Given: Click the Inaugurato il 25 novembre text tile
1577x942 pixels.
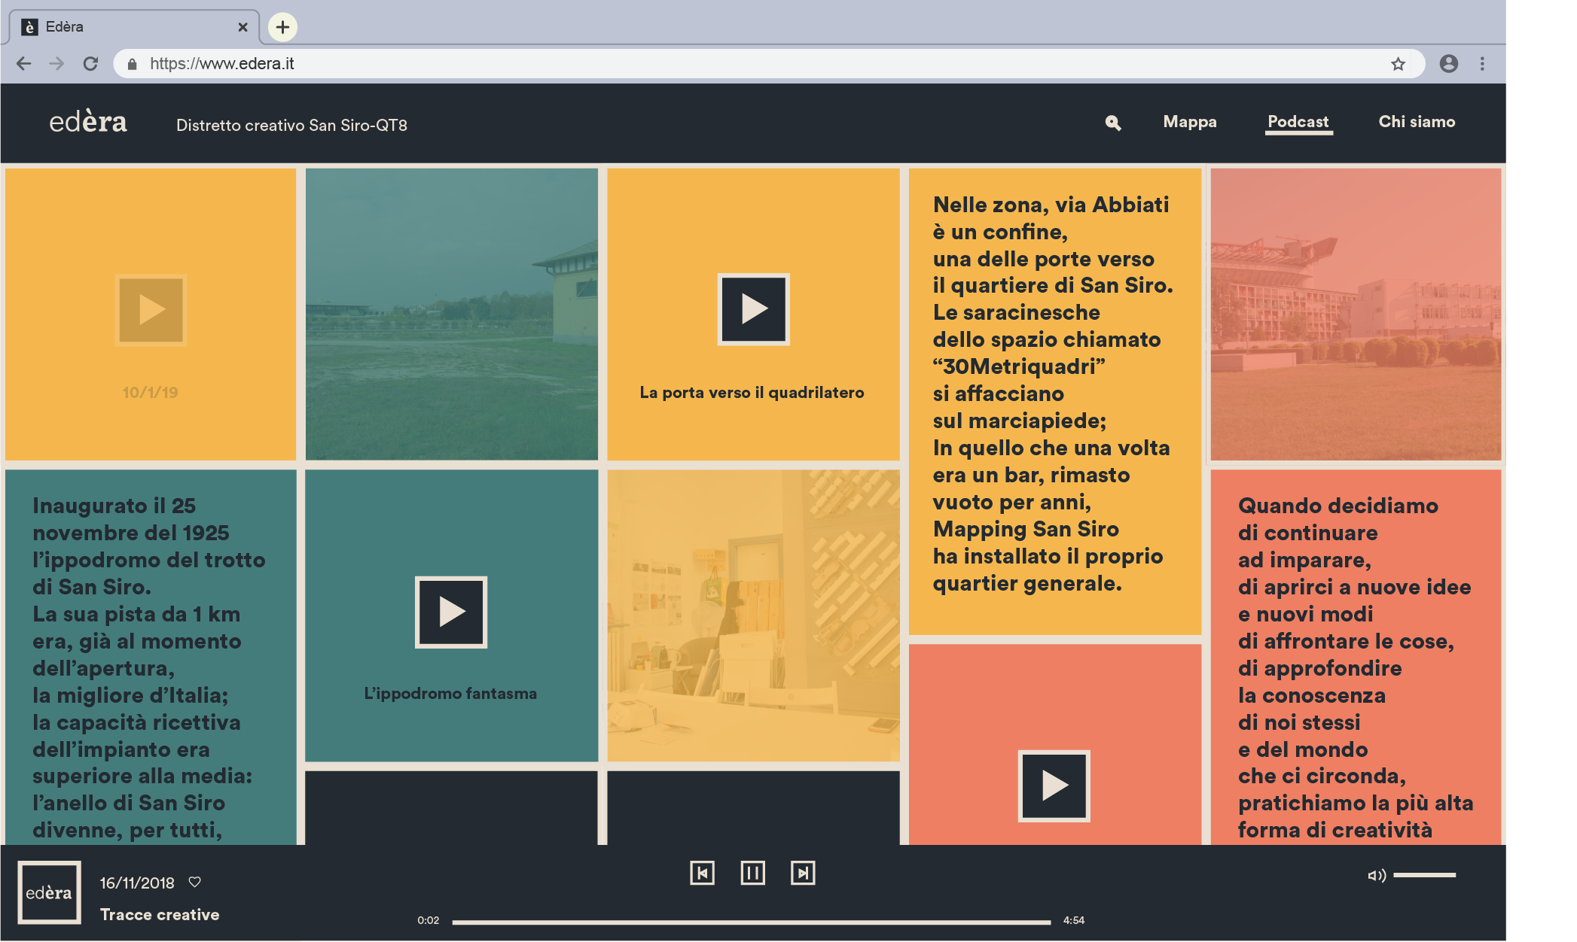Looking at the screenshot, I should click(x=151, y=657).
